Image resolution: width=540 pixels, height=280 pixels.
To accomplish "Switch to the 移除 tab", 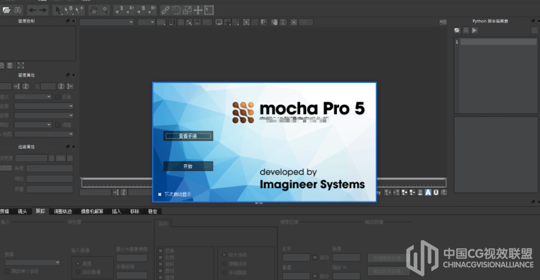I will 134,212.
